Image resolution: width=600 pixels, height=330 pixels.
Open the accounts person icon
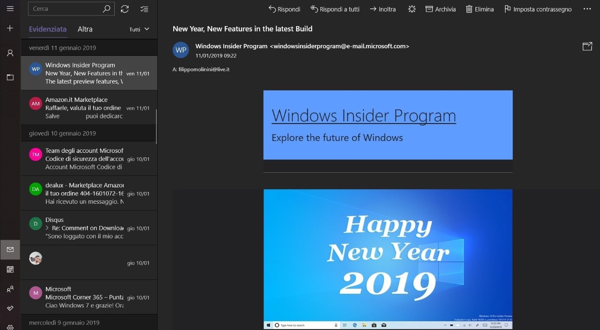click(x=10, y=53)
